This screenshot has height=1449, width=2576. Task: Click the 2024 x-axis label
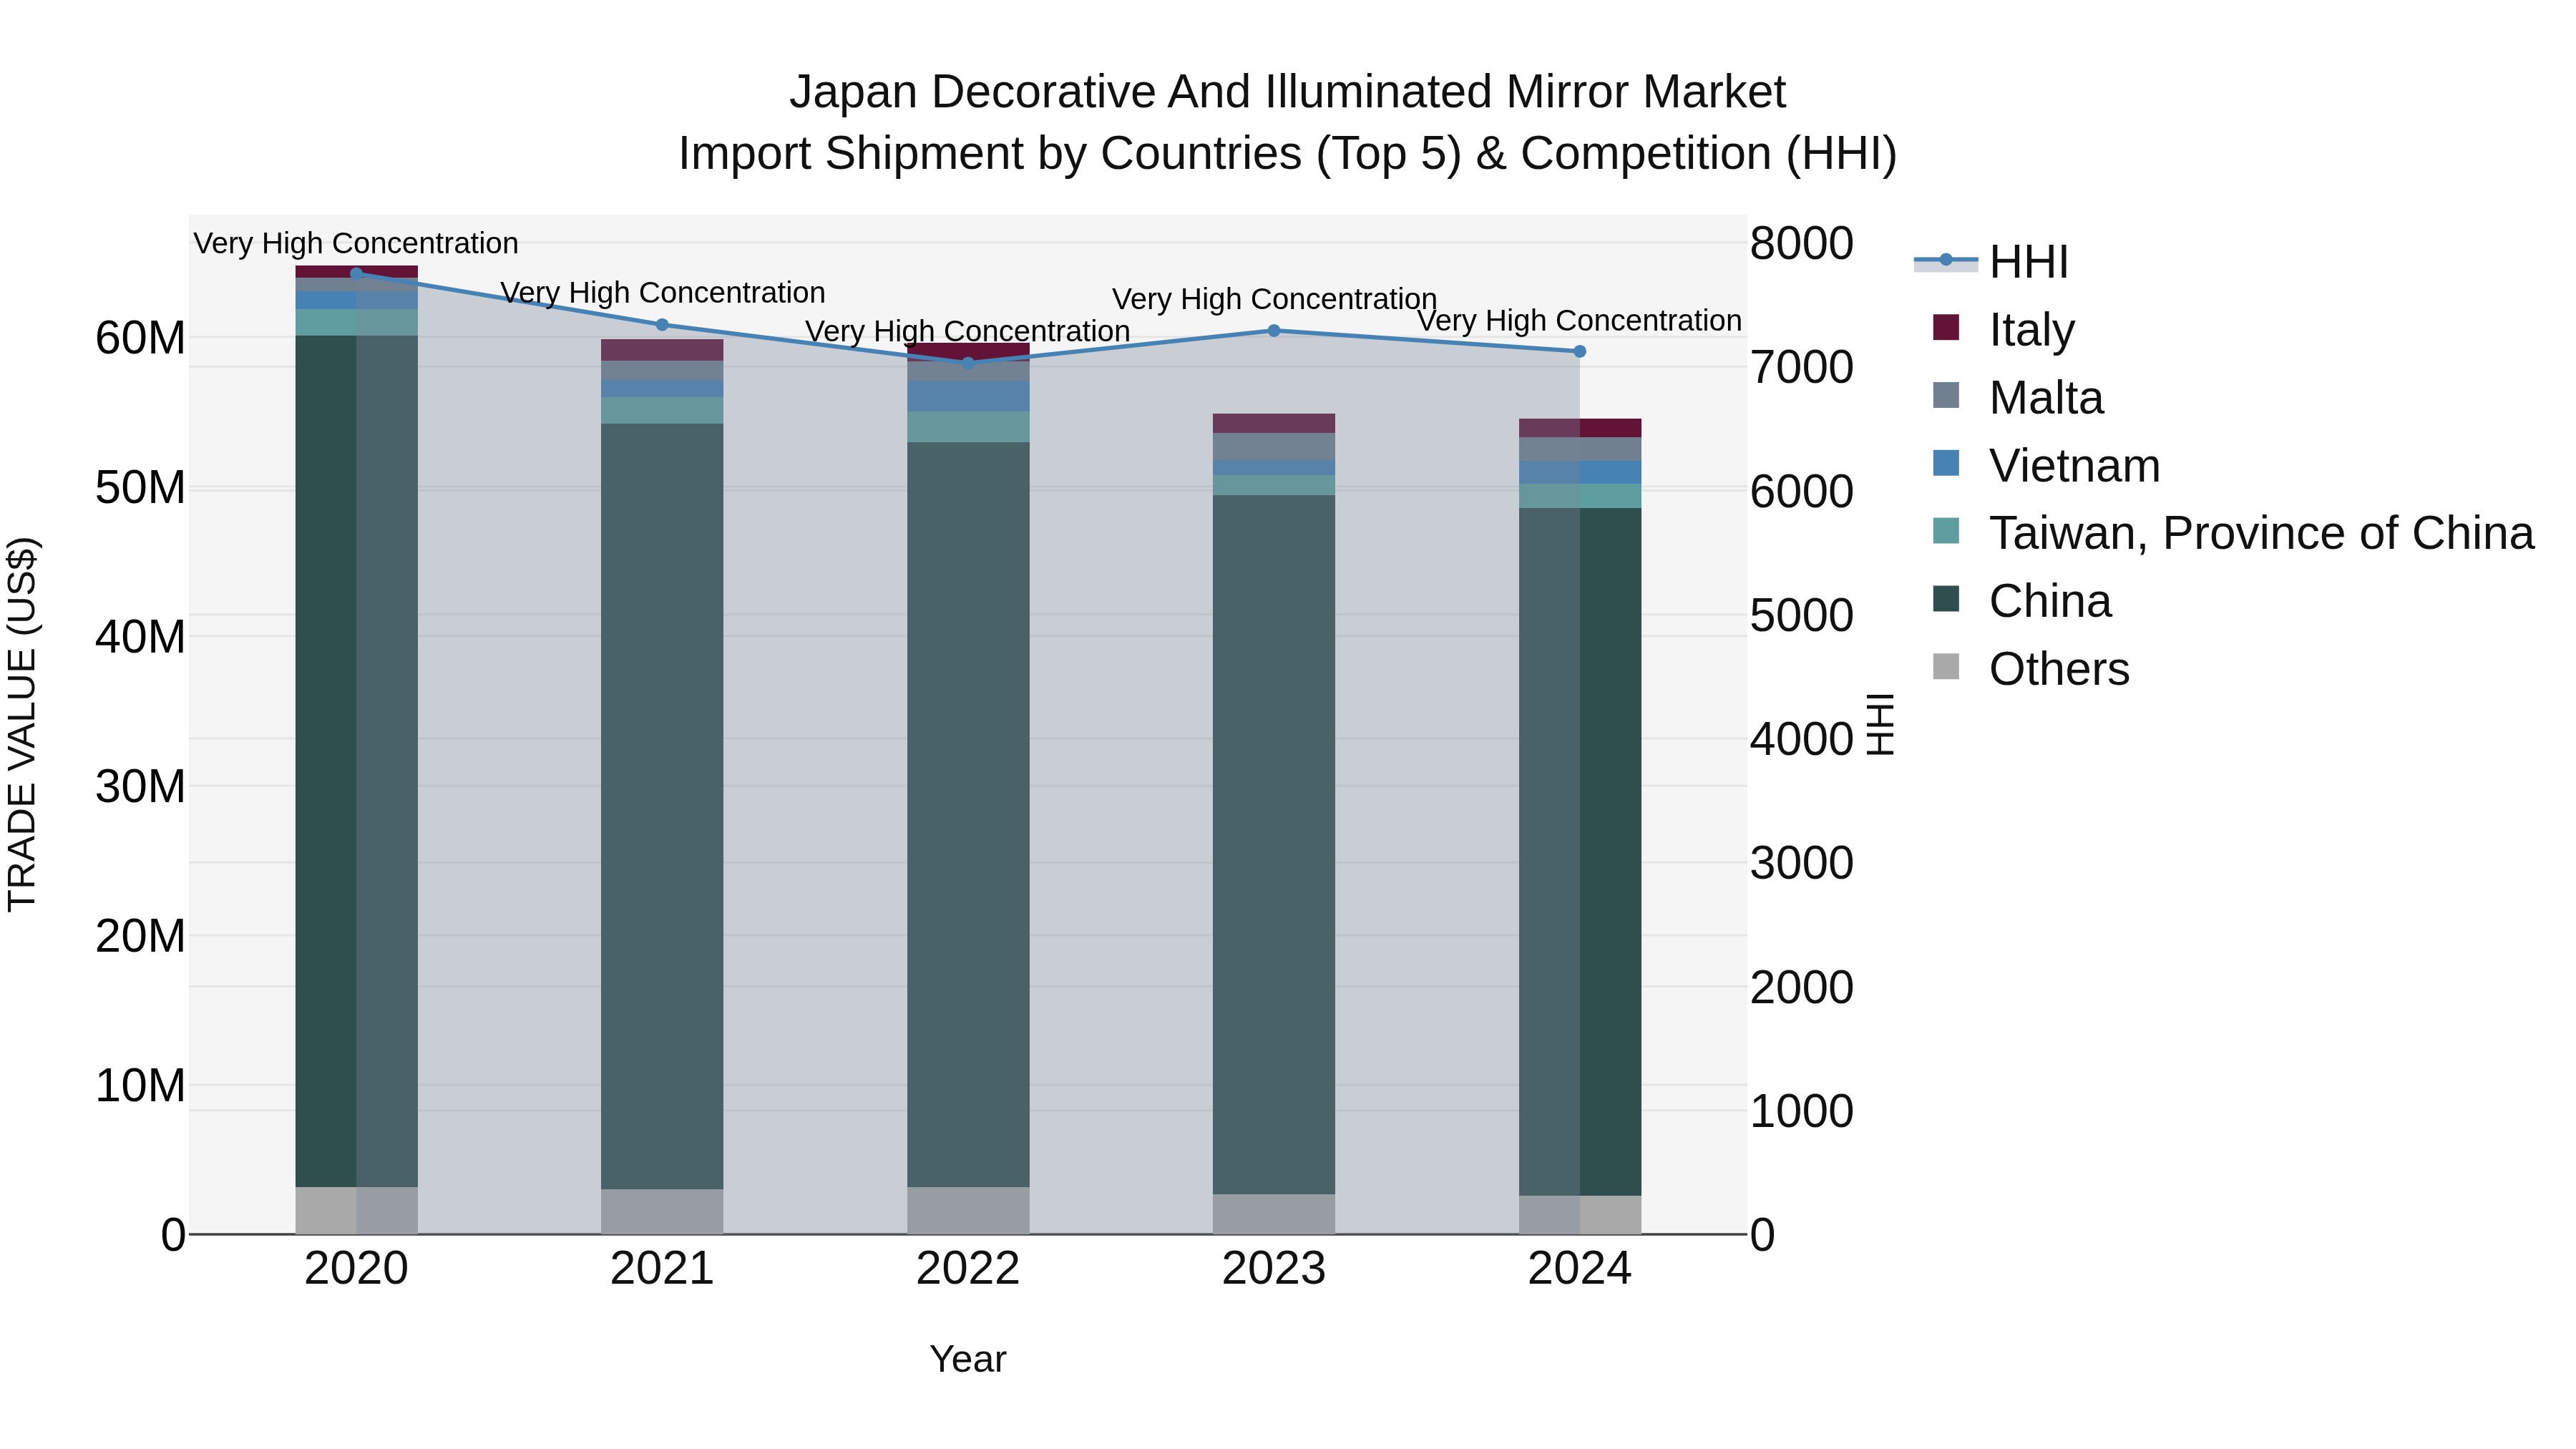point(1580,1269)
